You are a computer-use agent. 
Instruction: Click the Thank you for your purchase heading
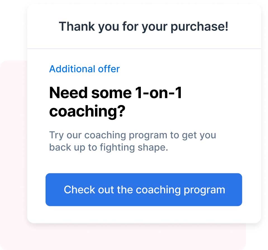pos(144,27)
